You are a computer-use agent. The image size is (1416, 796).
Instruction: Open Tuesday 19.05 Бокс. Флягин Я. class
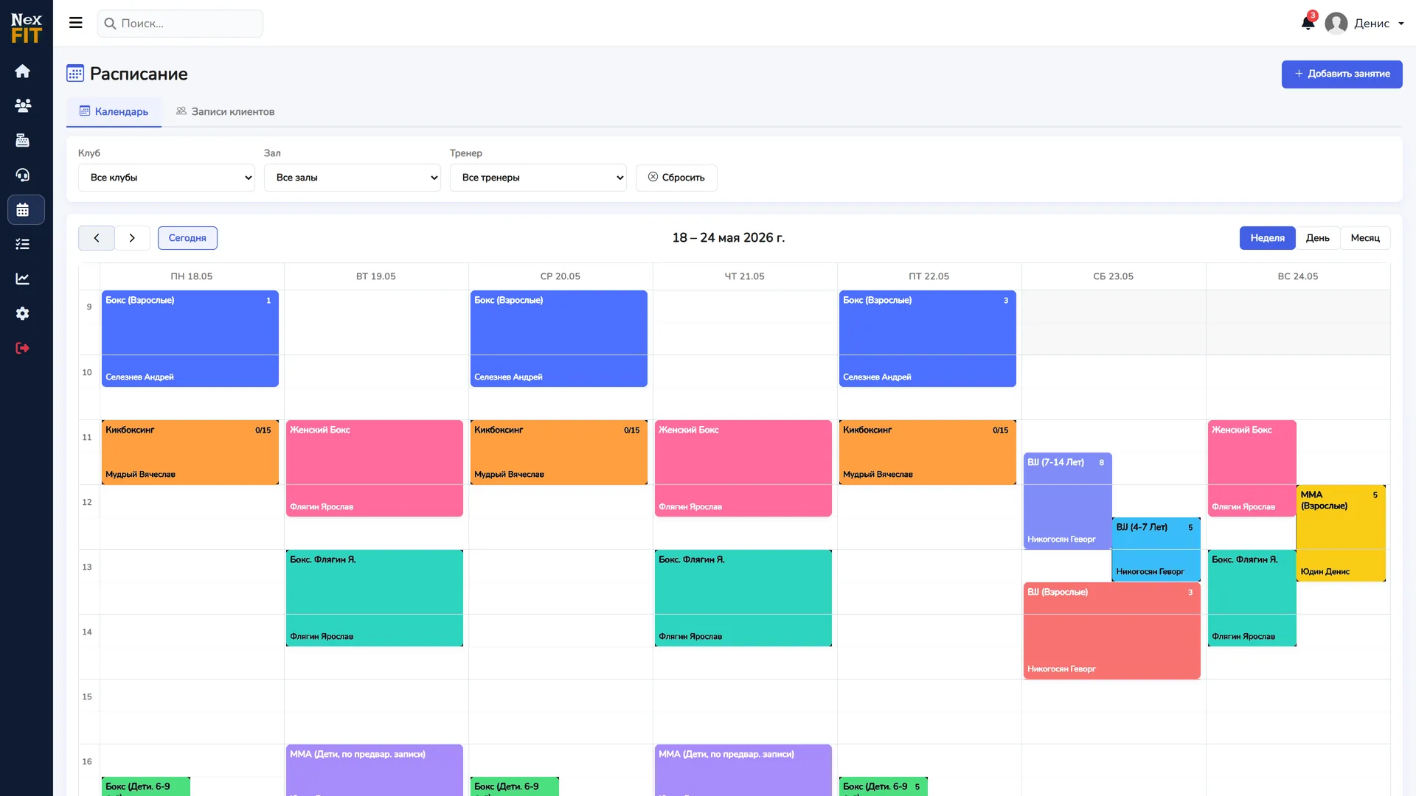(x=375, y=598)
